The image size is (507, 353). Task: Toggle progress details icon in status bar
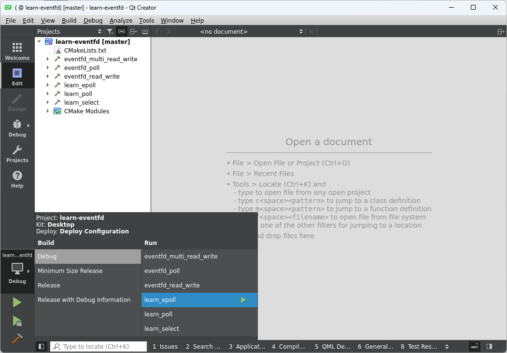point(475,346)
